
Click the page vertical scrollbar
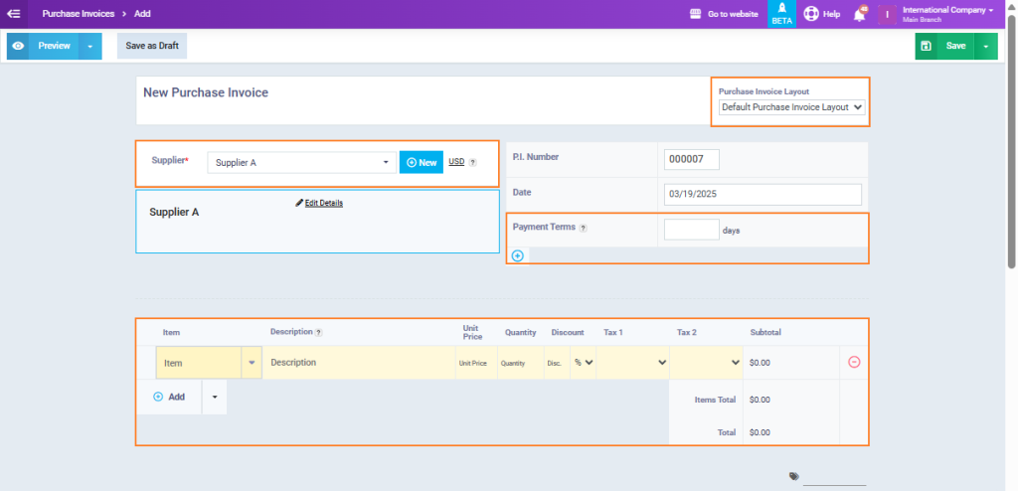[1011, 141]
